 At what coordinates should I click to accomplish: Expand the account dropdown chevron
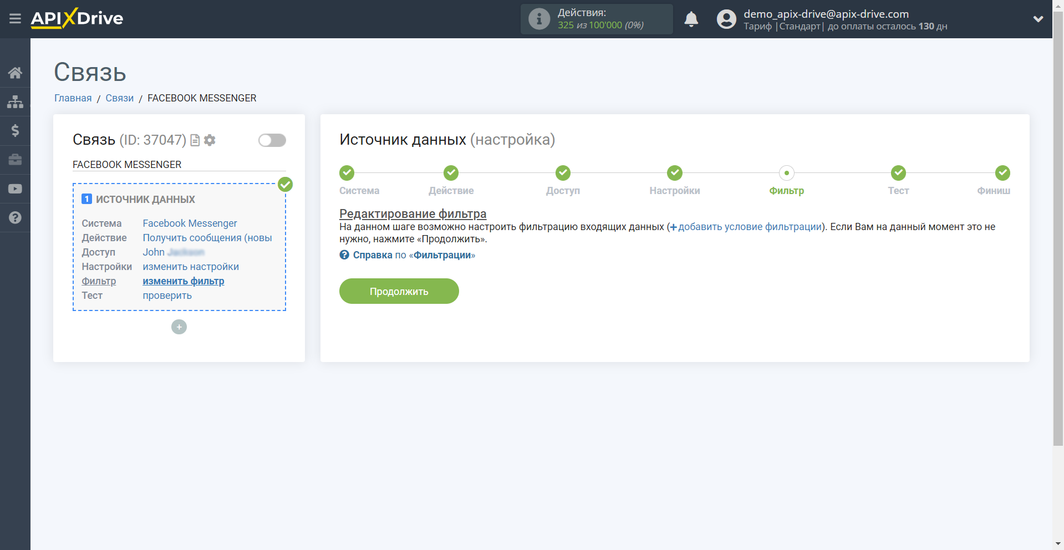click(x=1038, y=19)
